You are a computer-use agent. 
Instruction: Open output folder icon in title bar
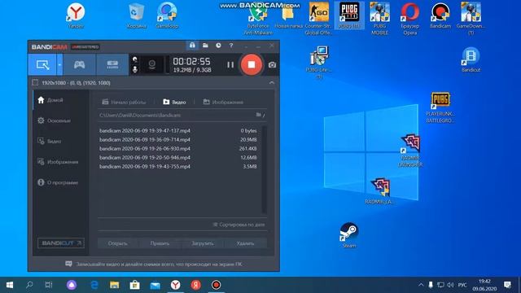tap(205, 46)
